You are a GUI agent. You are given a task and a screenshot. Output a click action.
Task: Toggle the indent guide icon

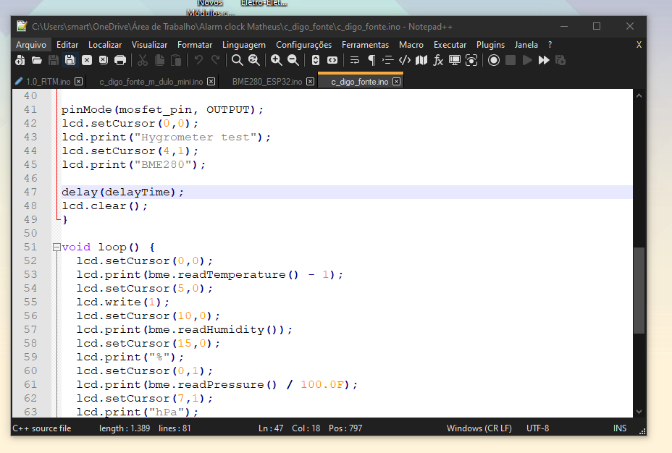tap(388, 60)
